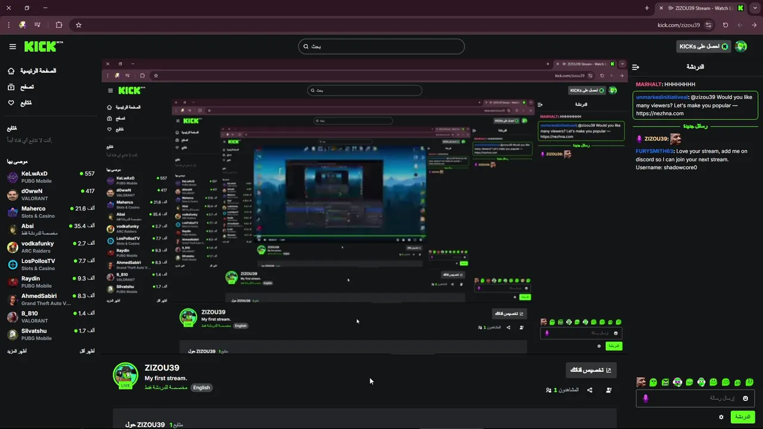The width and height of the screenshot is (763, 429).
Task: Collapse recommended list with أظهر أقل
Action: (87, 352)
